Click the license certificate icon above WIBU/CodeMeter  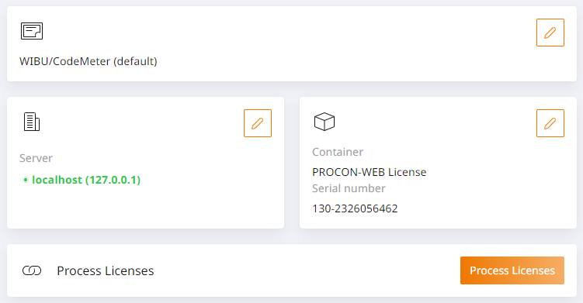pos(32,31)
